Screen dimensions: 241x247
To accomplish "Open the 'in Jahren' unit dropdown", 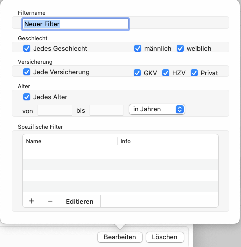I will pyautogui.click(x=157, y=109).
